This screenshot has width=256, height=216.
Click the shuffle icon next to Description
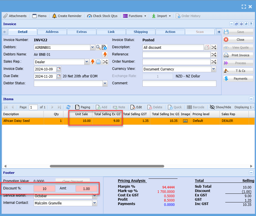[213, 47]
